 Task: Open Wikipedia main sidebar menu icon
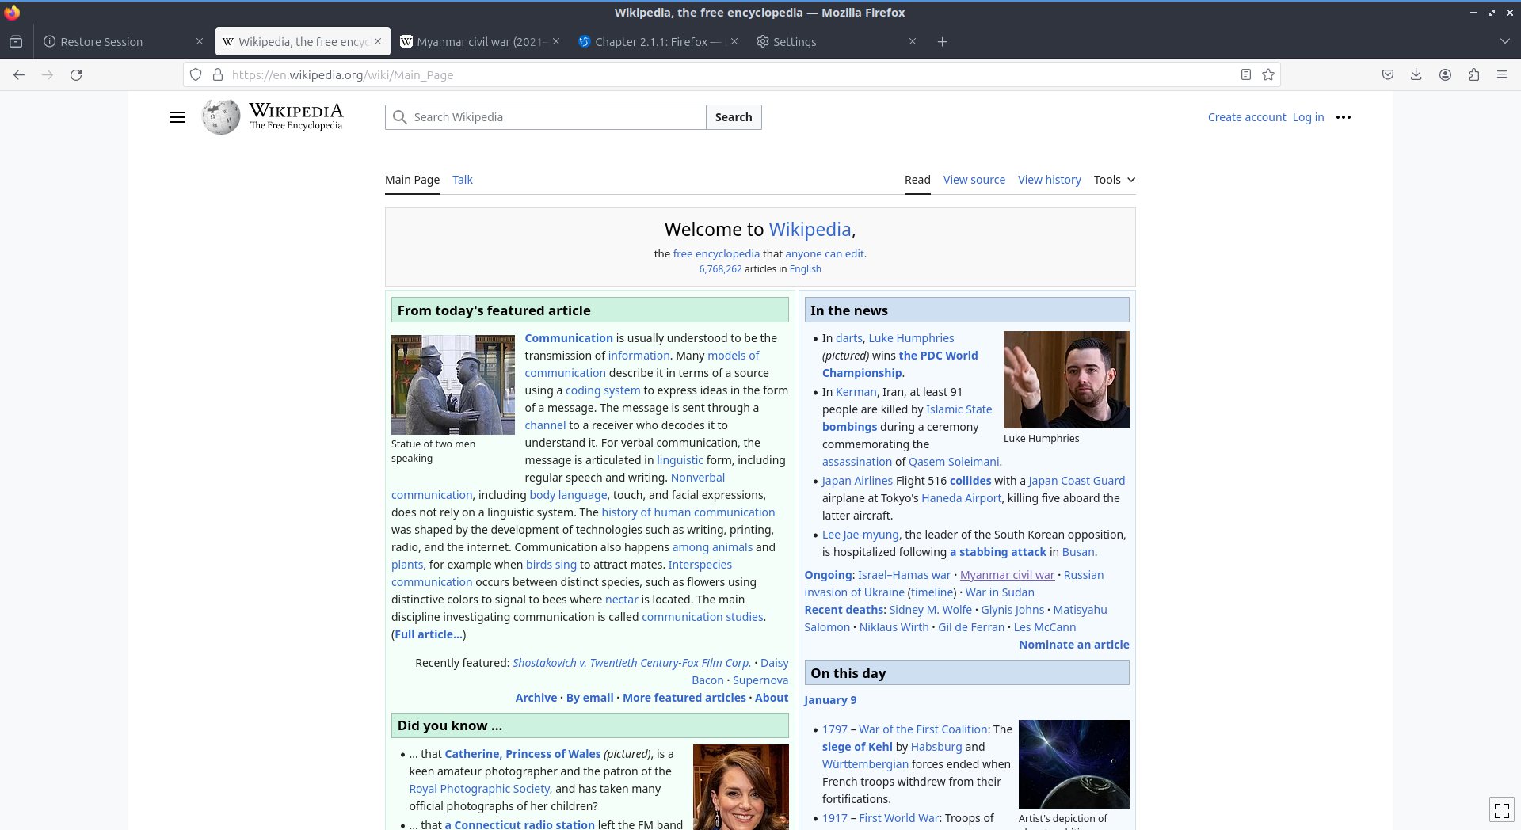tap(177, 117)
